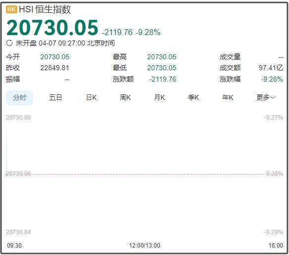Click the 09:30 time axis label
This screenshot has width=289, height=255.
pyautogui.click(x=14, y=246)
